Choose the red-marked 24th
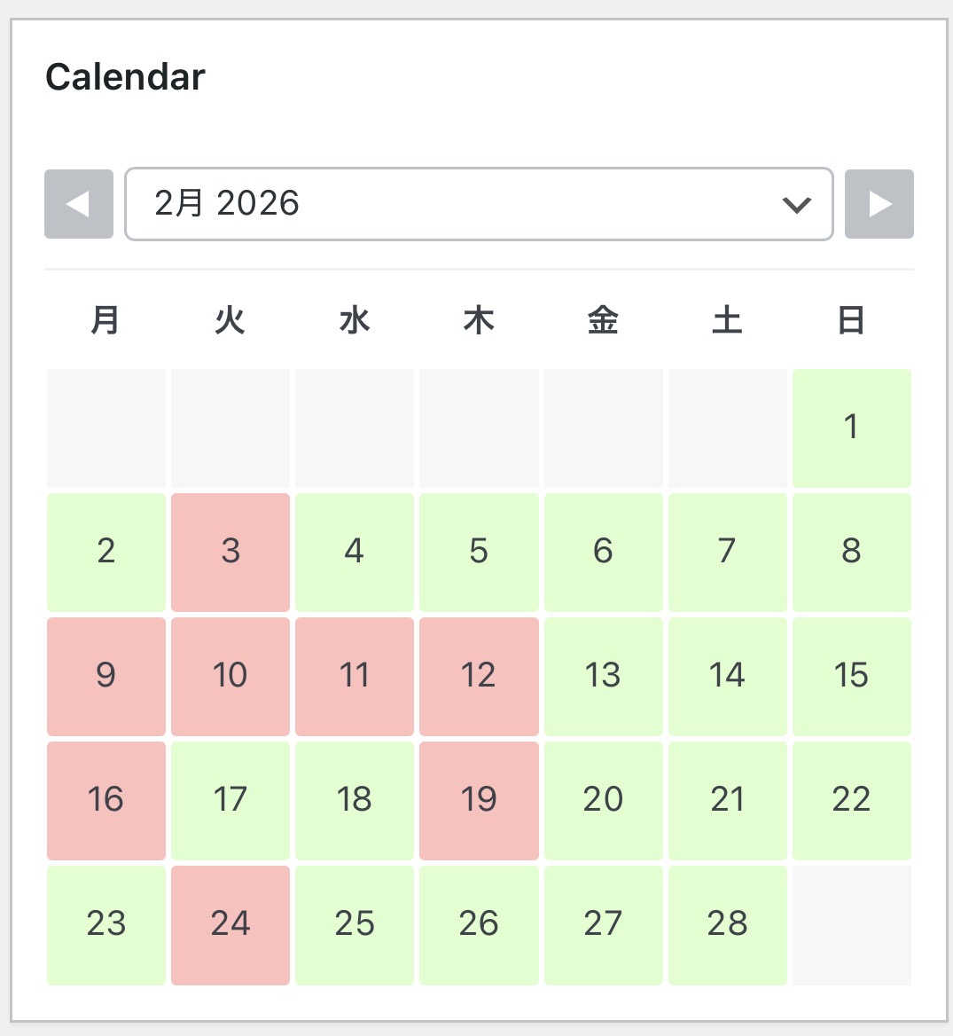The height and width of the screenshot is (1036, 953). pyautogui.click(x=230, y=924)
